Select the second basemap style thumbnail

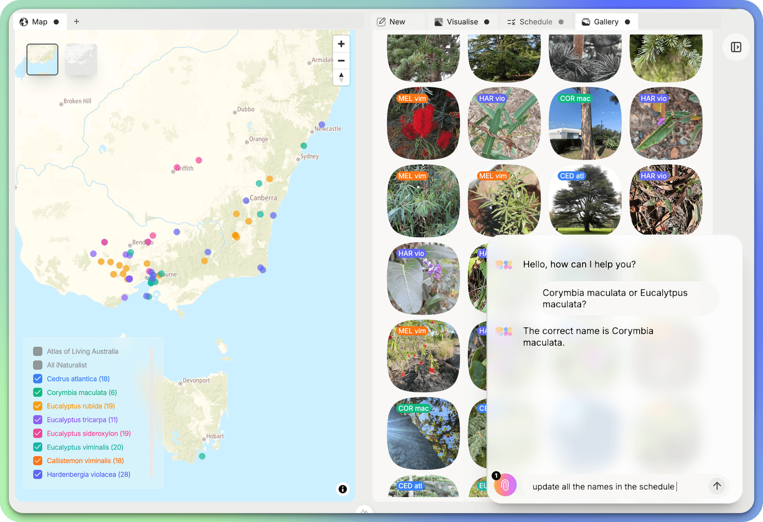(x=81, y=60)
